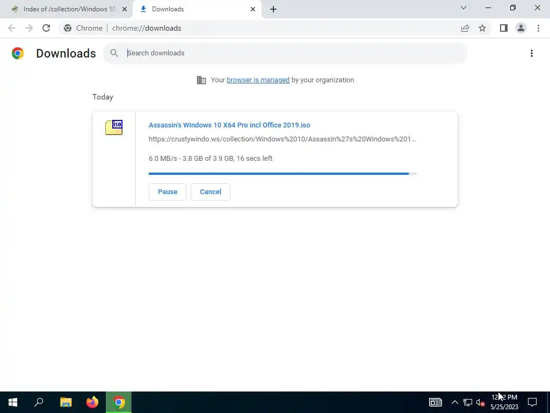Pause the ISO download
The height and width of the screenshot is (413, 550).
coord(168,192)
